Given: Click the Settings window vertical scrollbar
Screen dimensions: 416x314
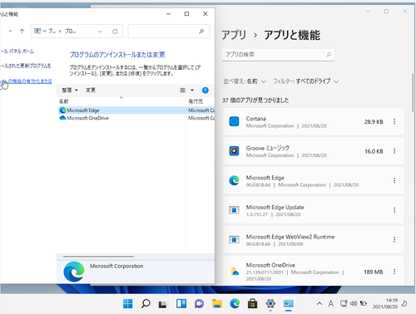Looking at the screenshot, I should (413, 92).
